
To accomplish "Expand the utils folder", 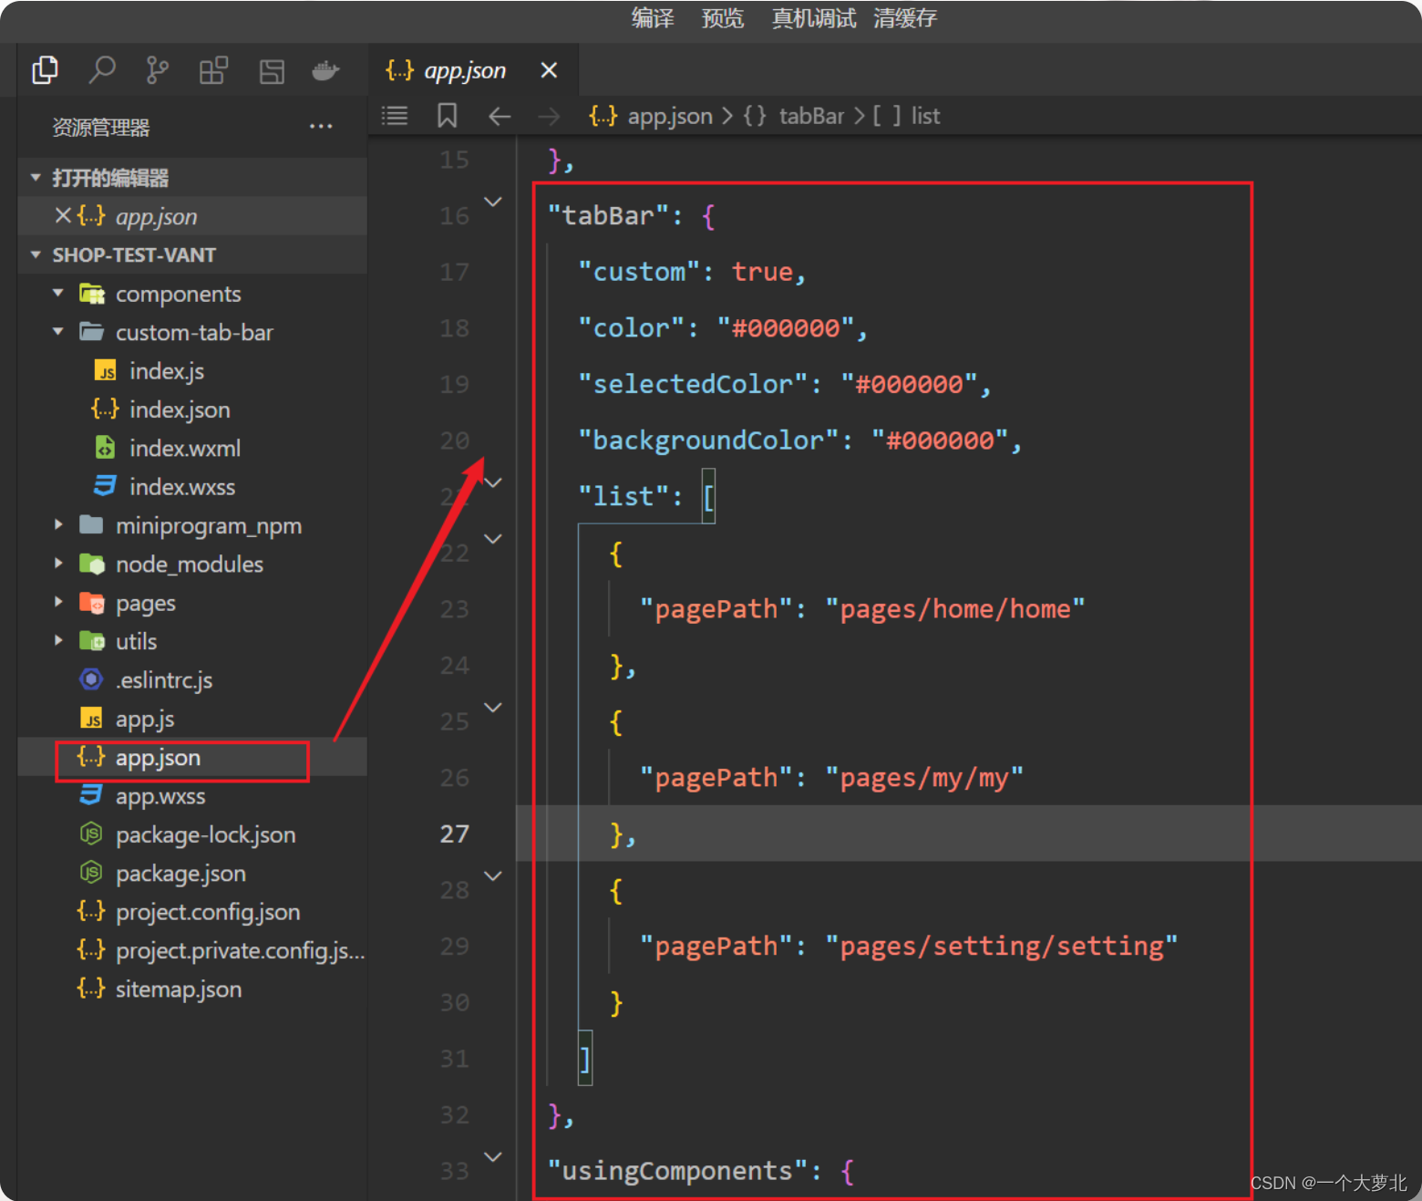I will 58,641.
